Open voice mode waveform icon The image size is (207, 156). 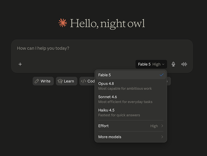(184, 64)
